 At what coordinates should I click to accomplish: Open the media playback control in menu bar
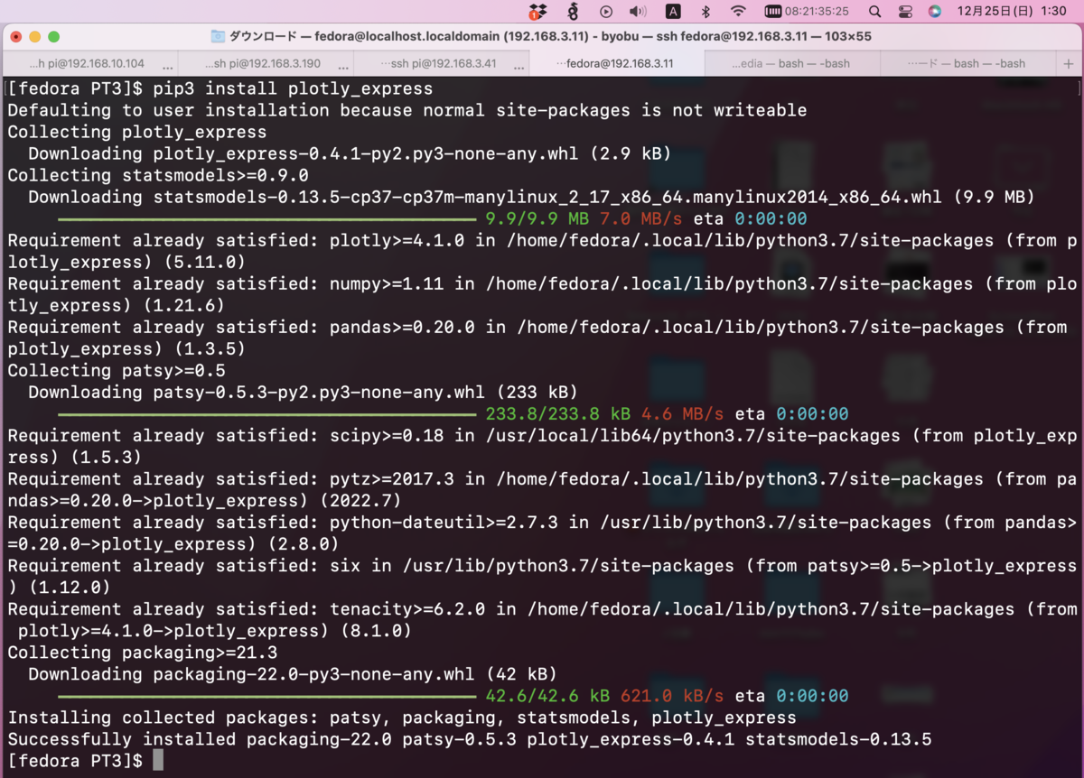click(x=604, y=12)
